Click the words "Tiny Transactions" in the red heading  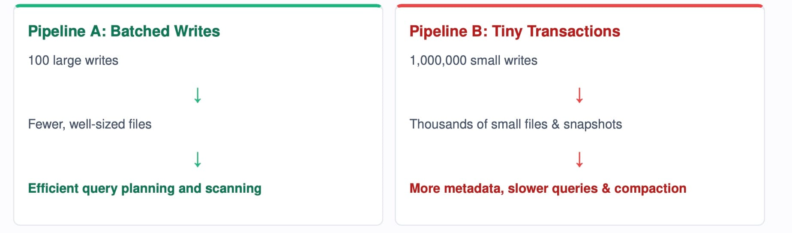[556, 31]
